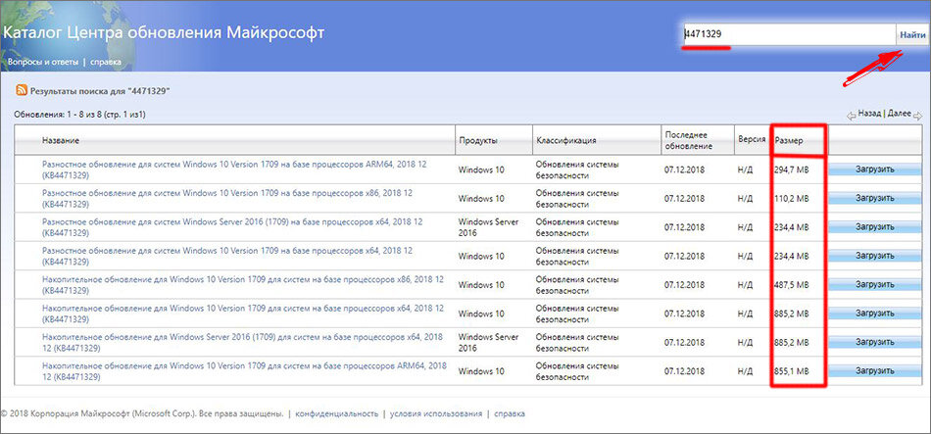Click Загрузить for the Разностное Windows Server 2016 update
The height and width of the screenshot is (434, 931).
click(x=874, y=227)
